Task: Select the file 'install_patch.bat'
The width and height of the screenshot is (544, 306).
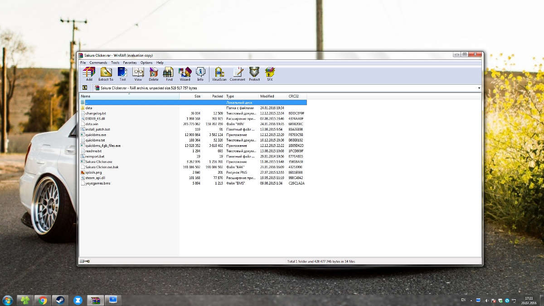Action: tap(98, 129)
